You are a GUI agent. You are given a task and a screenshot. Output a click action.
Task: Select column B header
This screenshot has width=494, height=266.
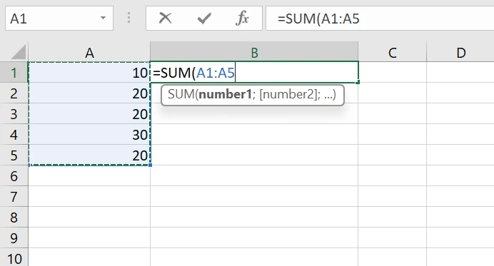[x=254, y=52]
